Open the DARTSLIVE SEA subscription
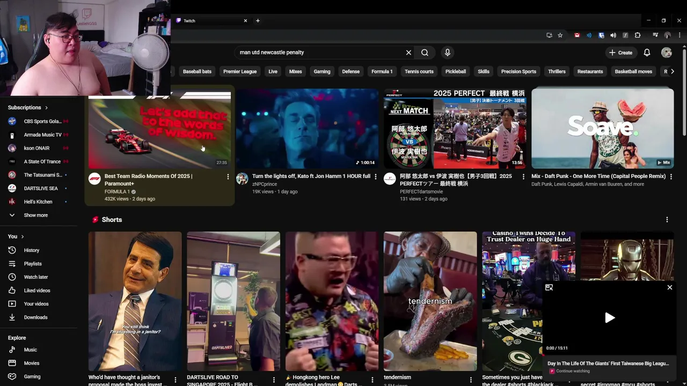The image size is (687, 386). (x=39, y=188)
